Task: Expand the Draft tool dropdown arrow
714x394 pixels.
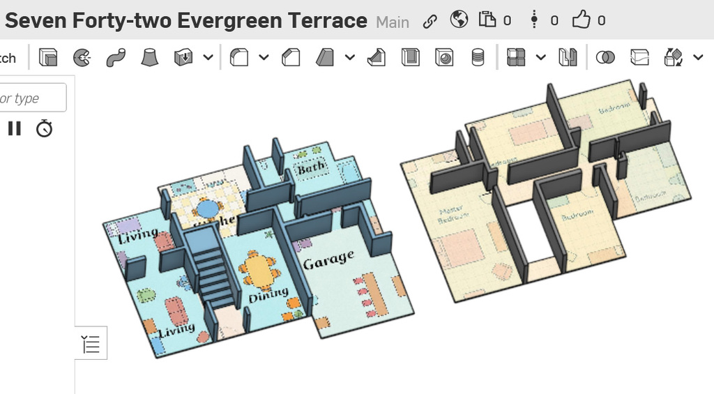Action: tap(350, 57)
